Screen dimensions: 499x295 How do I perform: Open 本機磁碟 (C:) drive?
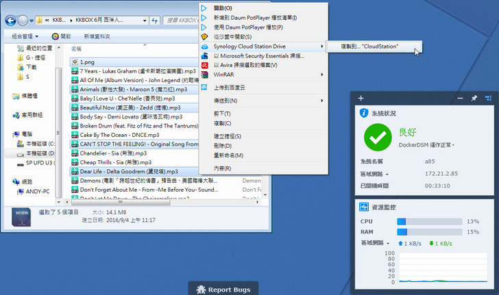click(36, 144)
